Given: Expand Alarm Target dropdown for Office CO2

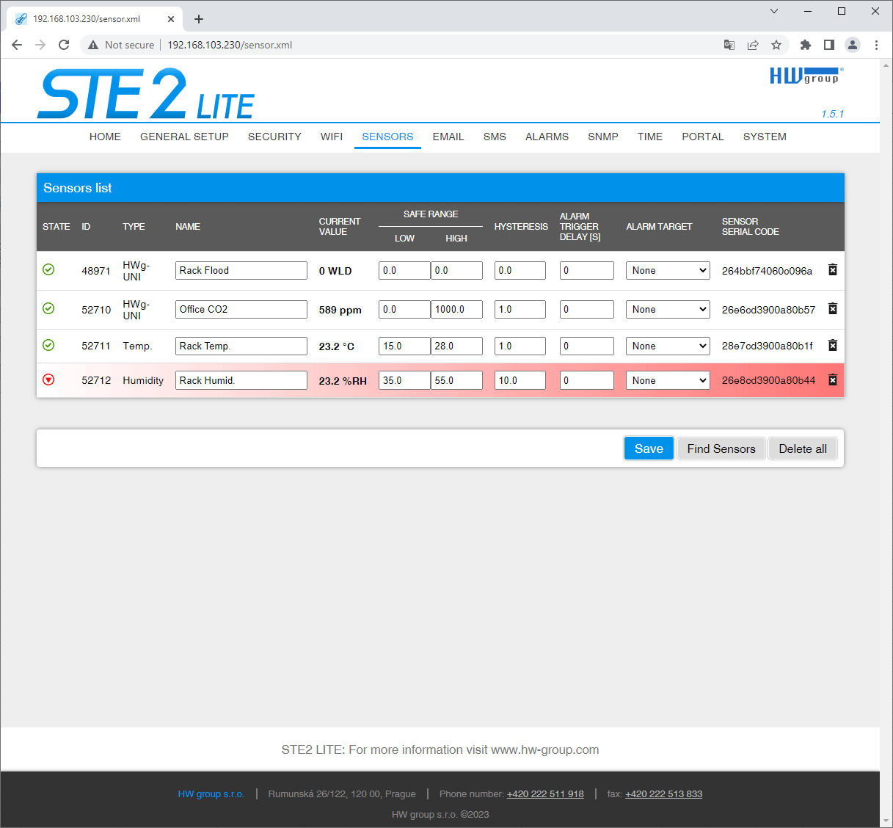Looking at the screenshot, I should 667,310.
